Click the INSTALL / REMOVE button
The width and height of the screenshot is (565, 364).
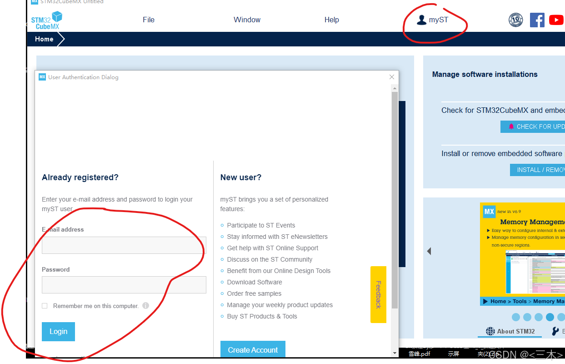click(x=537, y=170)
